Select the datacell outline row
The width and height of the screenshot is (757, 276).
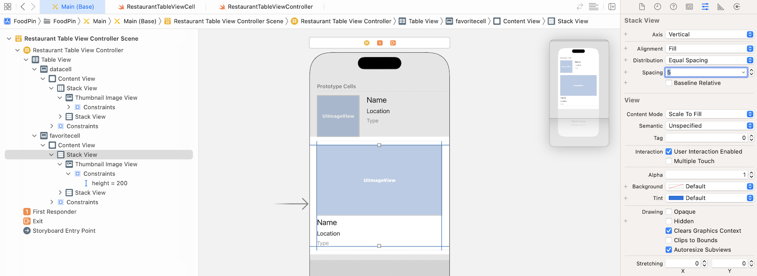coord(60,69)
